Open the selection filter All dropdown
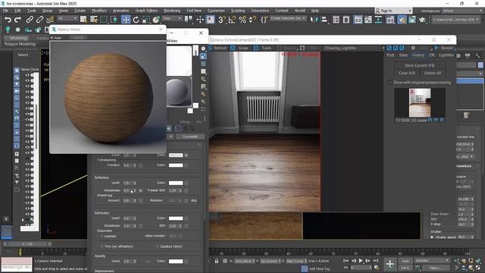 [67, 18]
